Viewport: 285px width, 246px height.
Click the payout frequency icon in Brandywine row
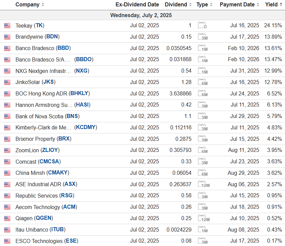[x=202, y=37]
